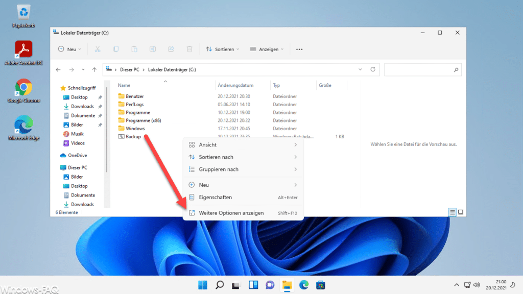Image resolution: width=523 pixels, height=294 pixels.
Task: Go forward with the right arrow
Action: click(72, 69)
